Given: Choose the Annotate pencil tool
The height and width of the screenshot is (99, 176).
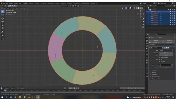Looking at the screenshot, I should pos(2,32).
